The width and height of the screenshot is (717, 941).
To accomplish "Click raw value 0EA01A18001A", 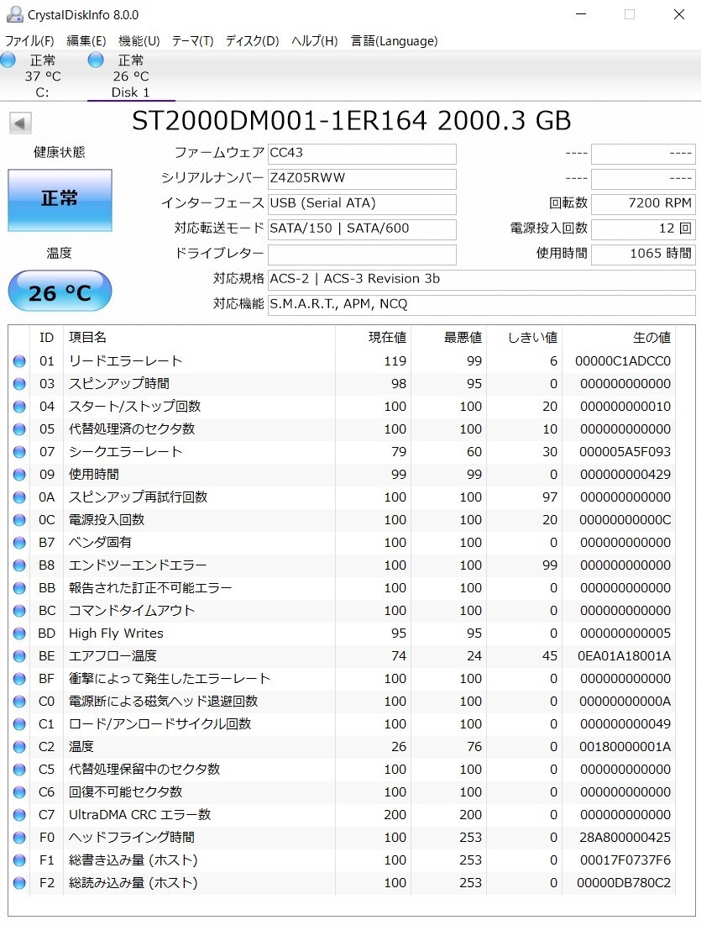I will [x=624, y=656].
